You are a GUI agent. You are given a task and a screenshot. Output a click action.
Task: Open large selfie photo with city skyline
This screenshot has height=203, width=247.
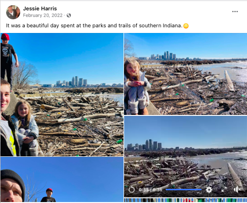(x=62, y=95)
